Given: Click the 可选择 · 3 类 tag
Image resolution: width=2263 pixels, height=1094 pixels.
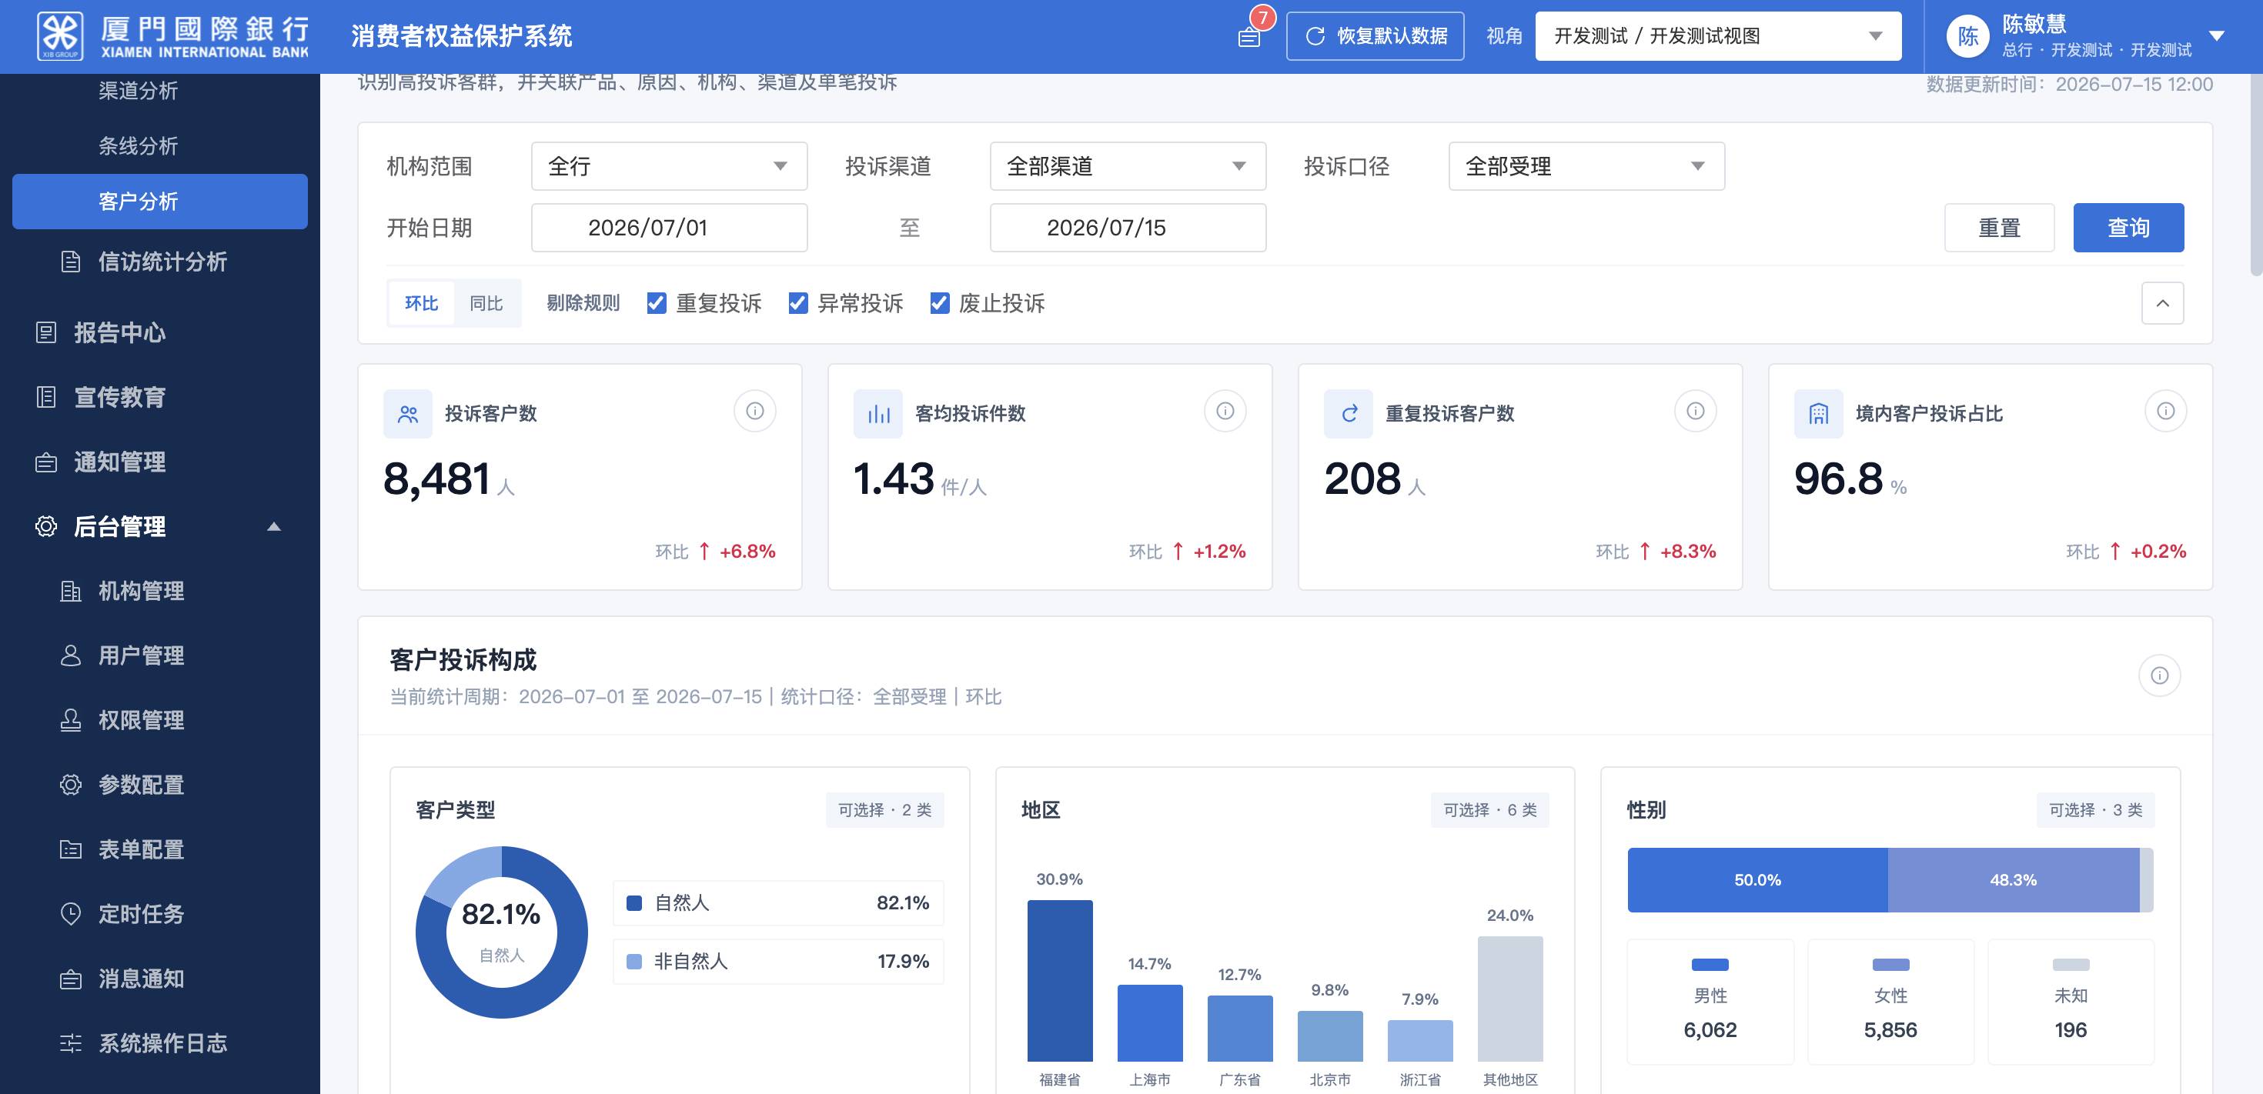Looking at the screenshot, I should (x=2095, y=809).
